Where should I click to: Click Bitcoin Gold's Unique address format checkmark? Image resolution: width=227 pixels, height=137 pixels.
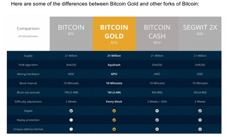pyautogui.click(x=114, y=129)
